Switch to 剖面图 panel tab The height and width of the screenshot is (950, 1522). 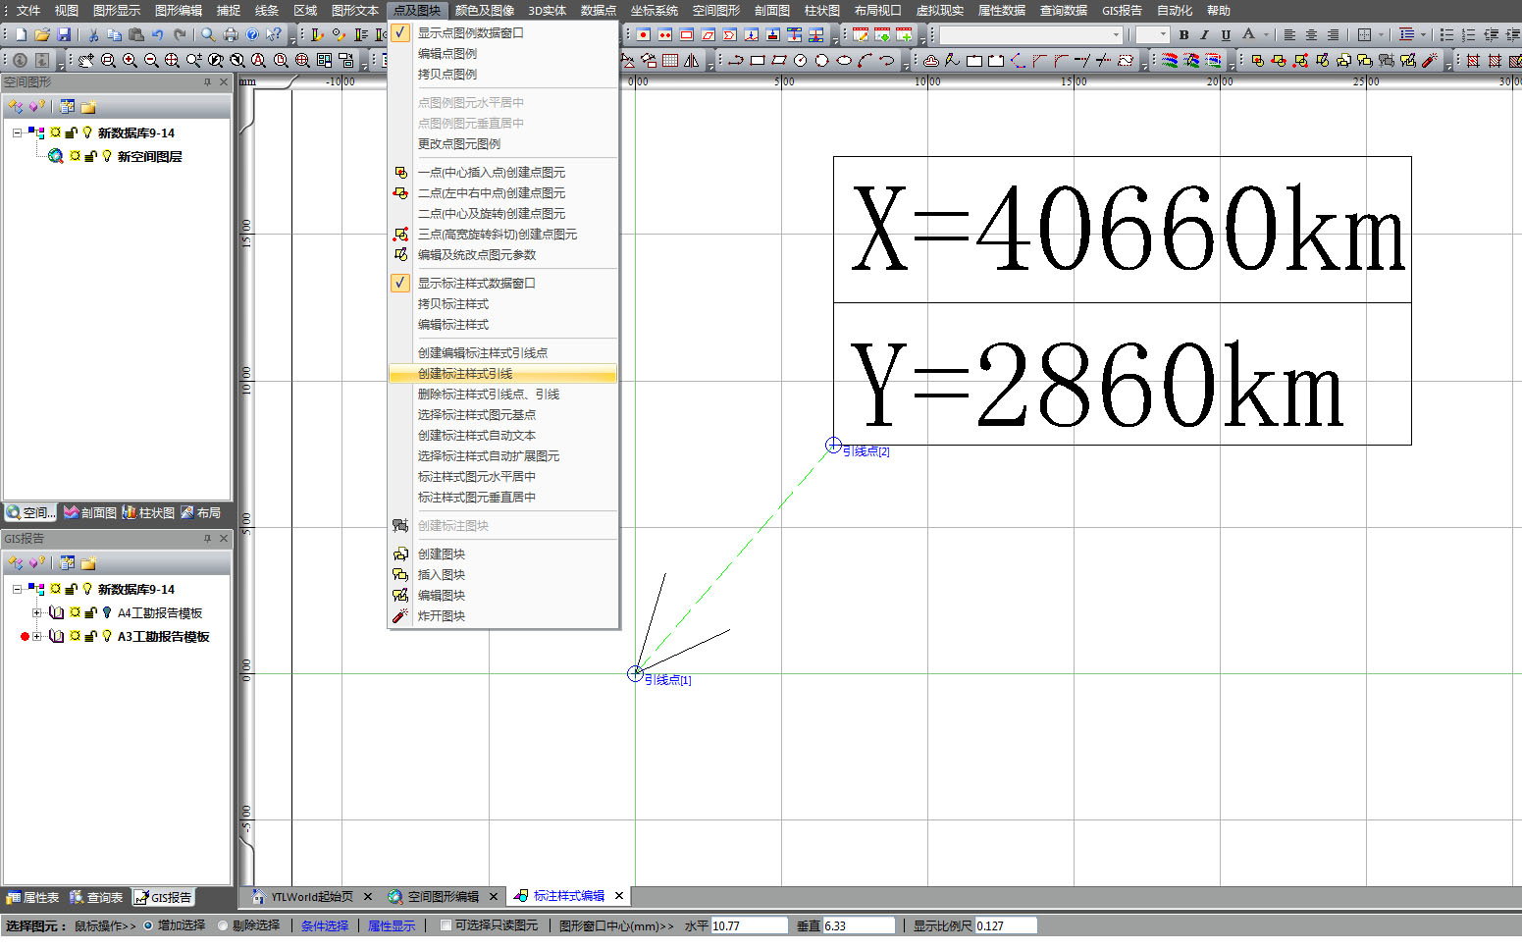point(90,512)
